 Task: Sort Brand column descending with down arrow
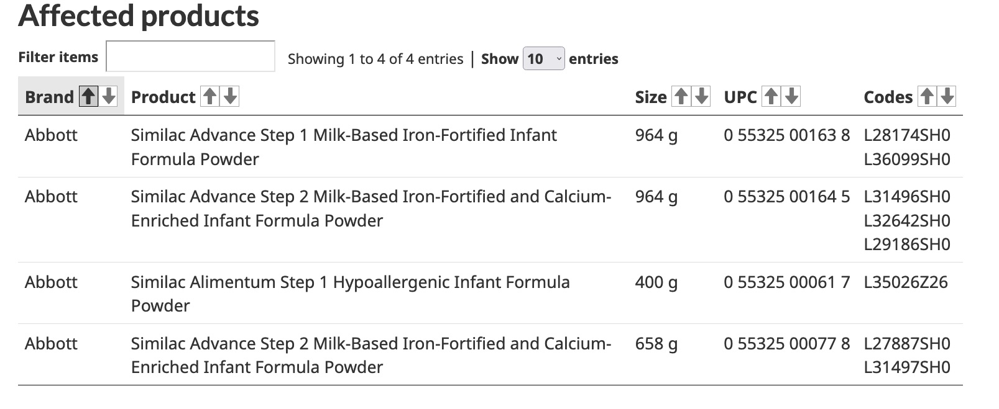coord(109,96)
